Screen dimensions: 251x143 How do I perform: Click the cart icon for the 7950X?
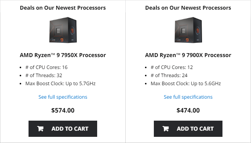[x=40, y=129]
